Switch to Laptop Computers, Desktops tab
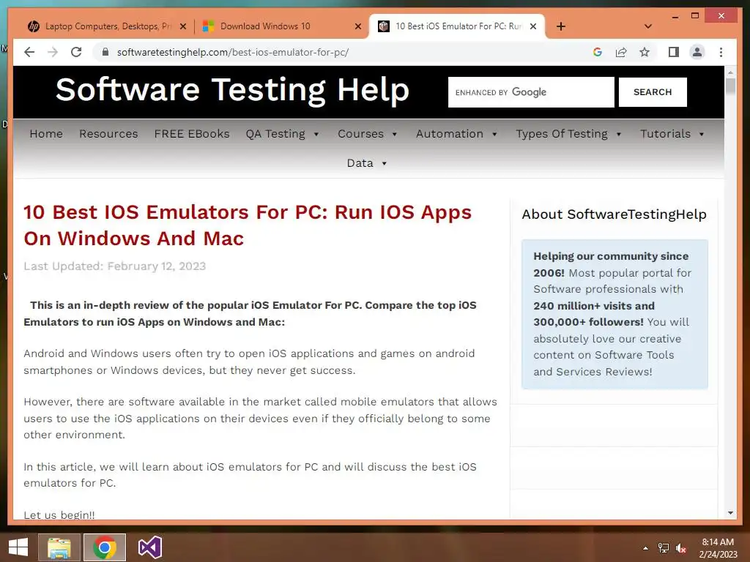Screen dimensions: 750x562 click(106, 26)
